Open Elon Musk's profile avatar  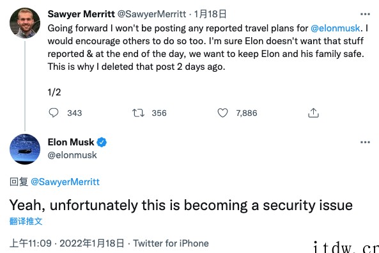click(x=25, y=149)
